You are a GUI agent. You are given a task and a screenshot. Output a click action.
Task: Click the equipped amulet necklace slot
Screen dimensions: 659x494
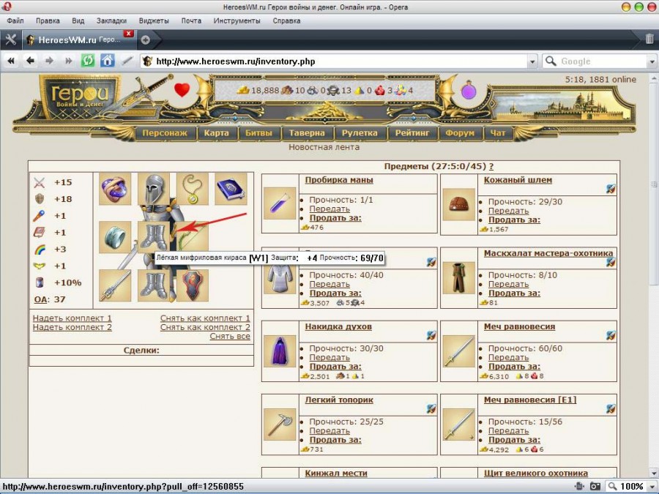click(193, 189)
